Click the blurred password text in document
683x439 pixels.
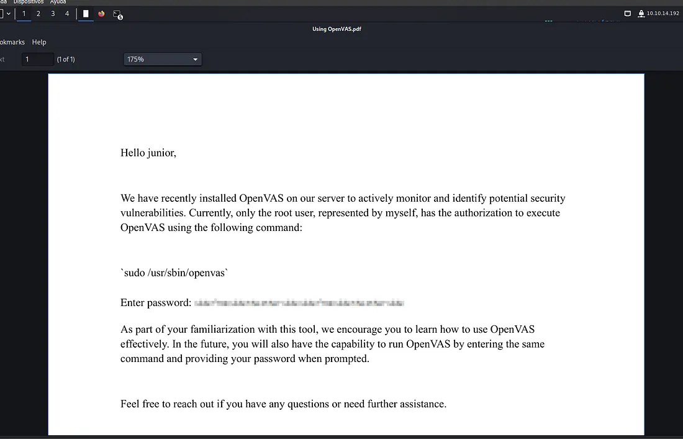pos(299,303)
